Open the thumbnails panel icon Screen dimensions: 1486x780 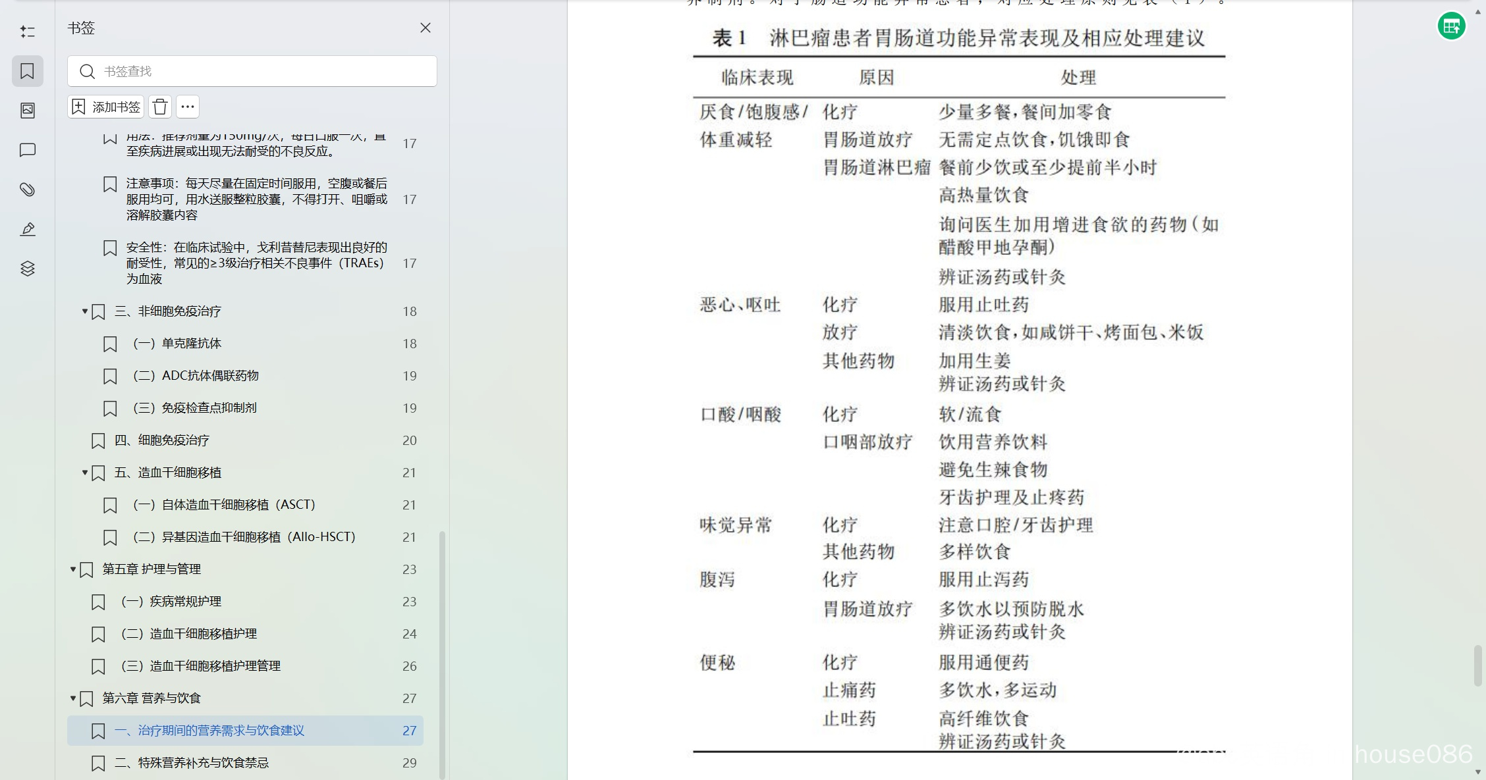click(x=28, y=111)
